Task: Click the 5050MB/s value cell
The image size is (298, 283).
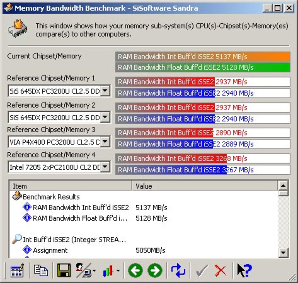Action: (x=150, y=250)
